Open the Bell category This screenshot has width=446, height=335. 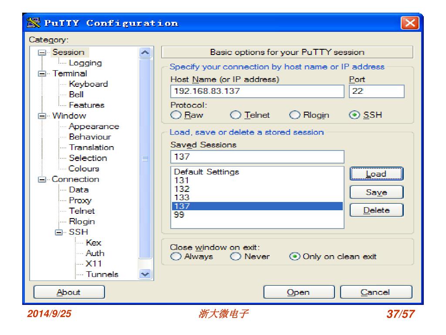click(x=76, y=95)
